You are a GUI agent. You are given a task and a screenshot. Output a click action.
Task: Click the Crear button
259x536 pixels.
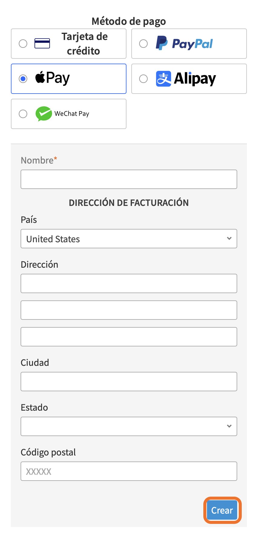(222, 510)
